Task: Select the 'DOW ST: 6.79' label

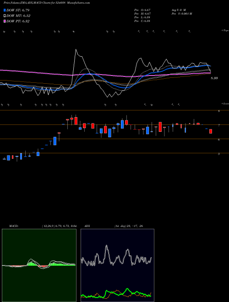Action: point(18,10)
